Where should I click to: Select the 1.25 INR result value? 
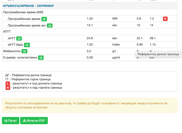(x=89, y=19)
